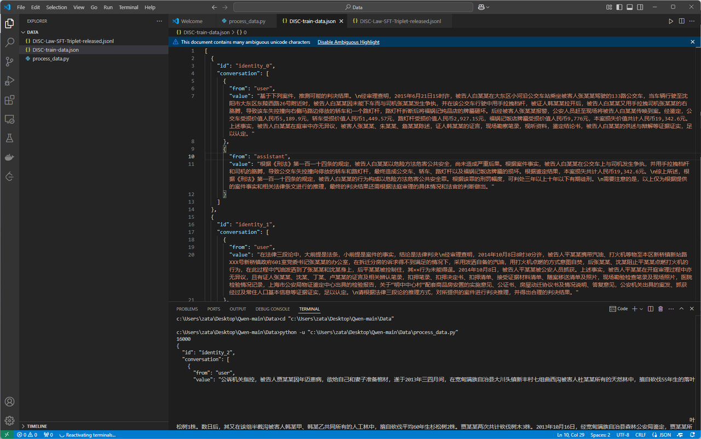Image resolution: width=701 pixels, height=439 pixels.
Task: Open editor More Actions ellipsis
Action: (x=692, y=21)
